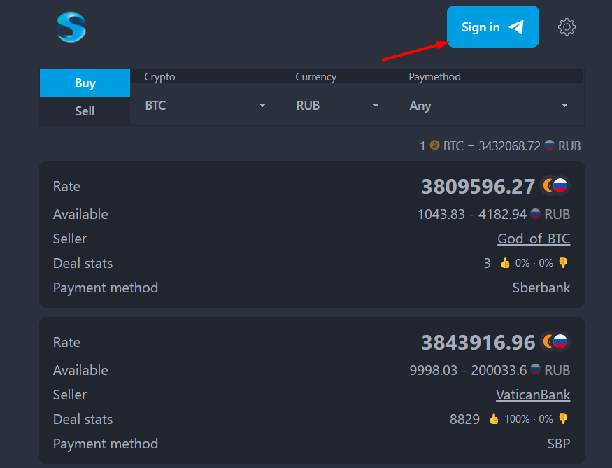Open the Currency RUB dropdown
The width and height of the screenshot is (612, 468).
tap(338, 106)
